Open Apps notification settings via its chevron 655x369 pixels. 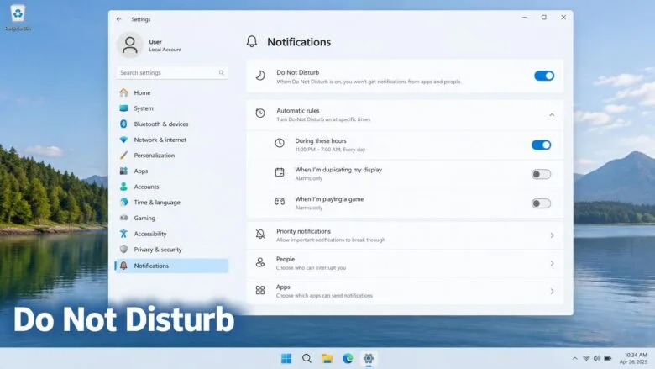coord(552,292)
